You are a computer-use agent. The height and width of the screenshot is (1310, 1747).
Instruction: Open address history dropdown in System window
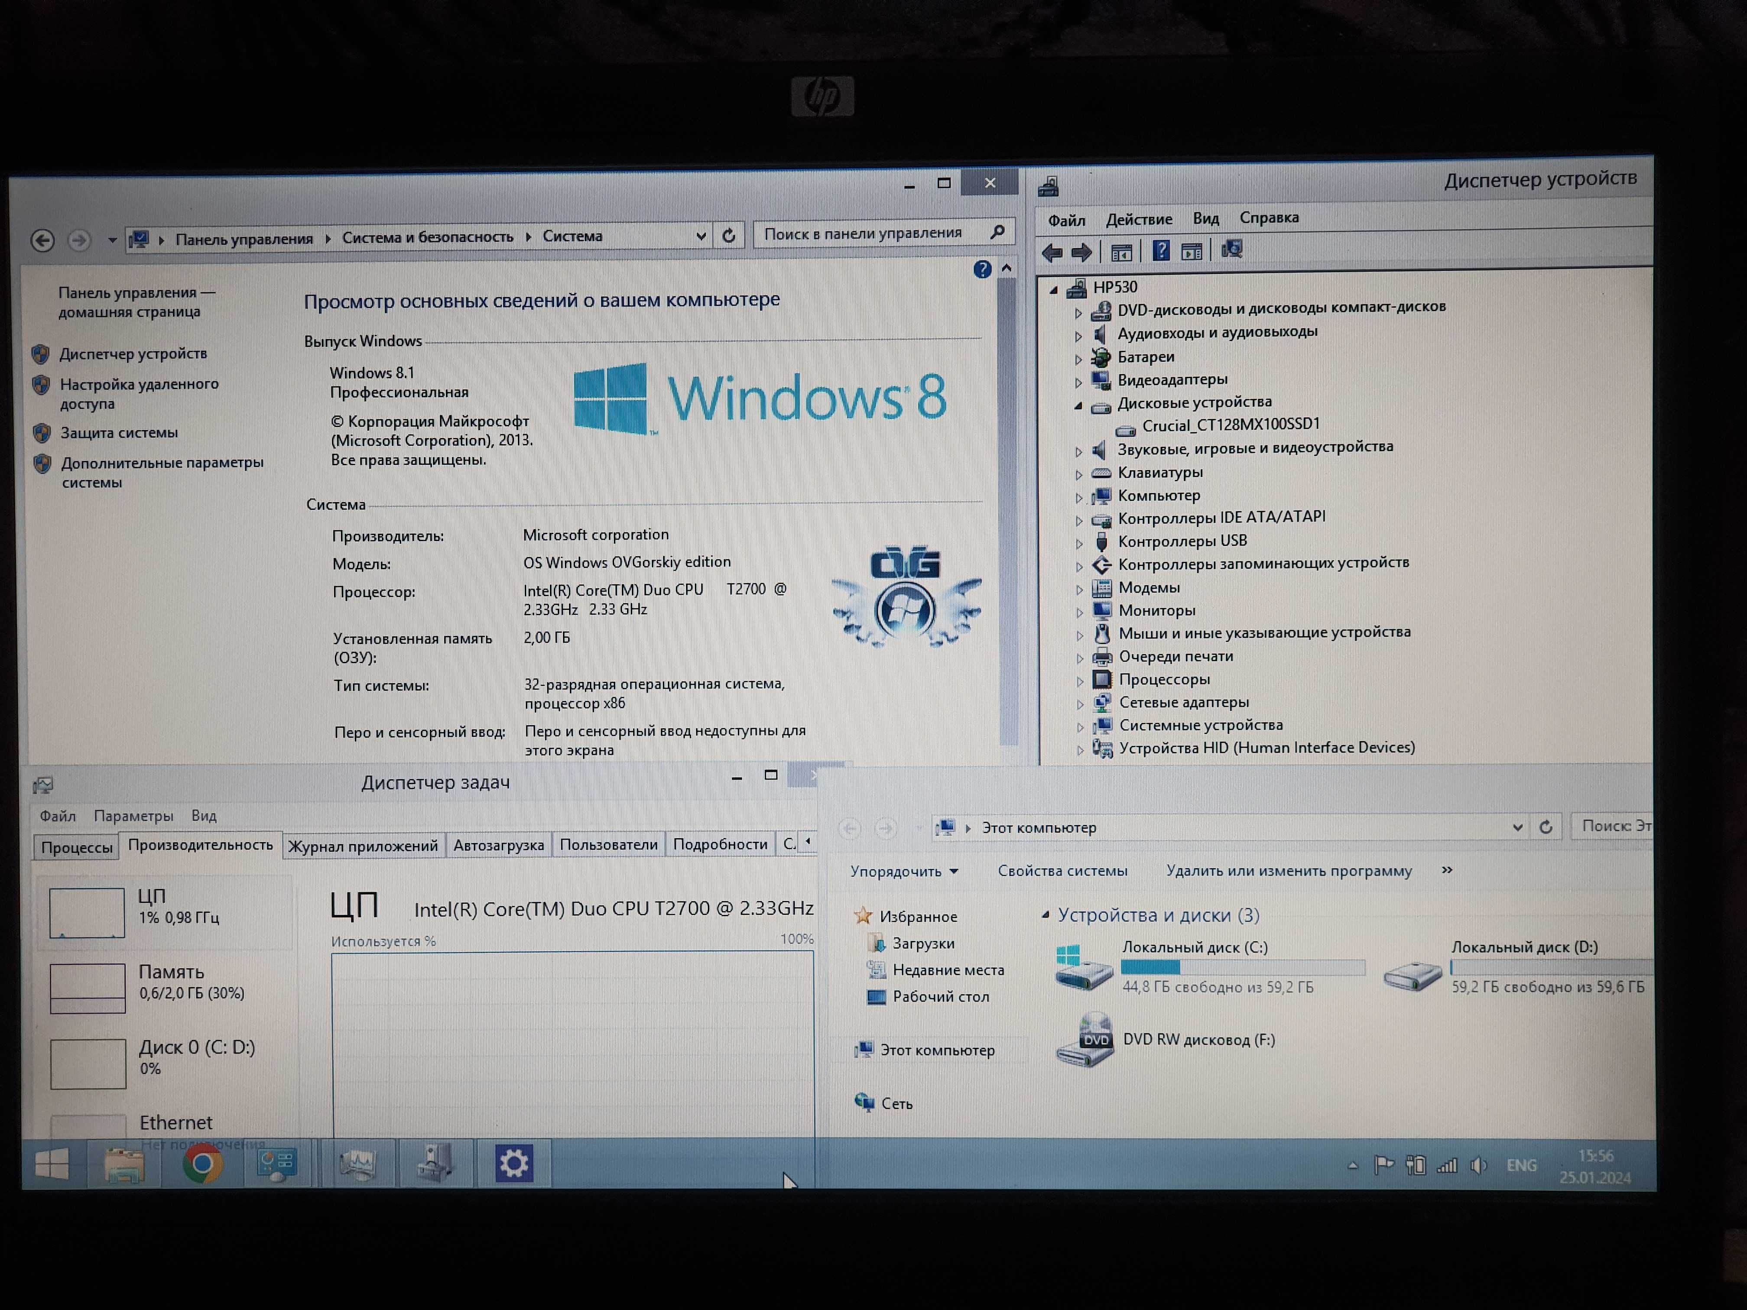[701, 236]
